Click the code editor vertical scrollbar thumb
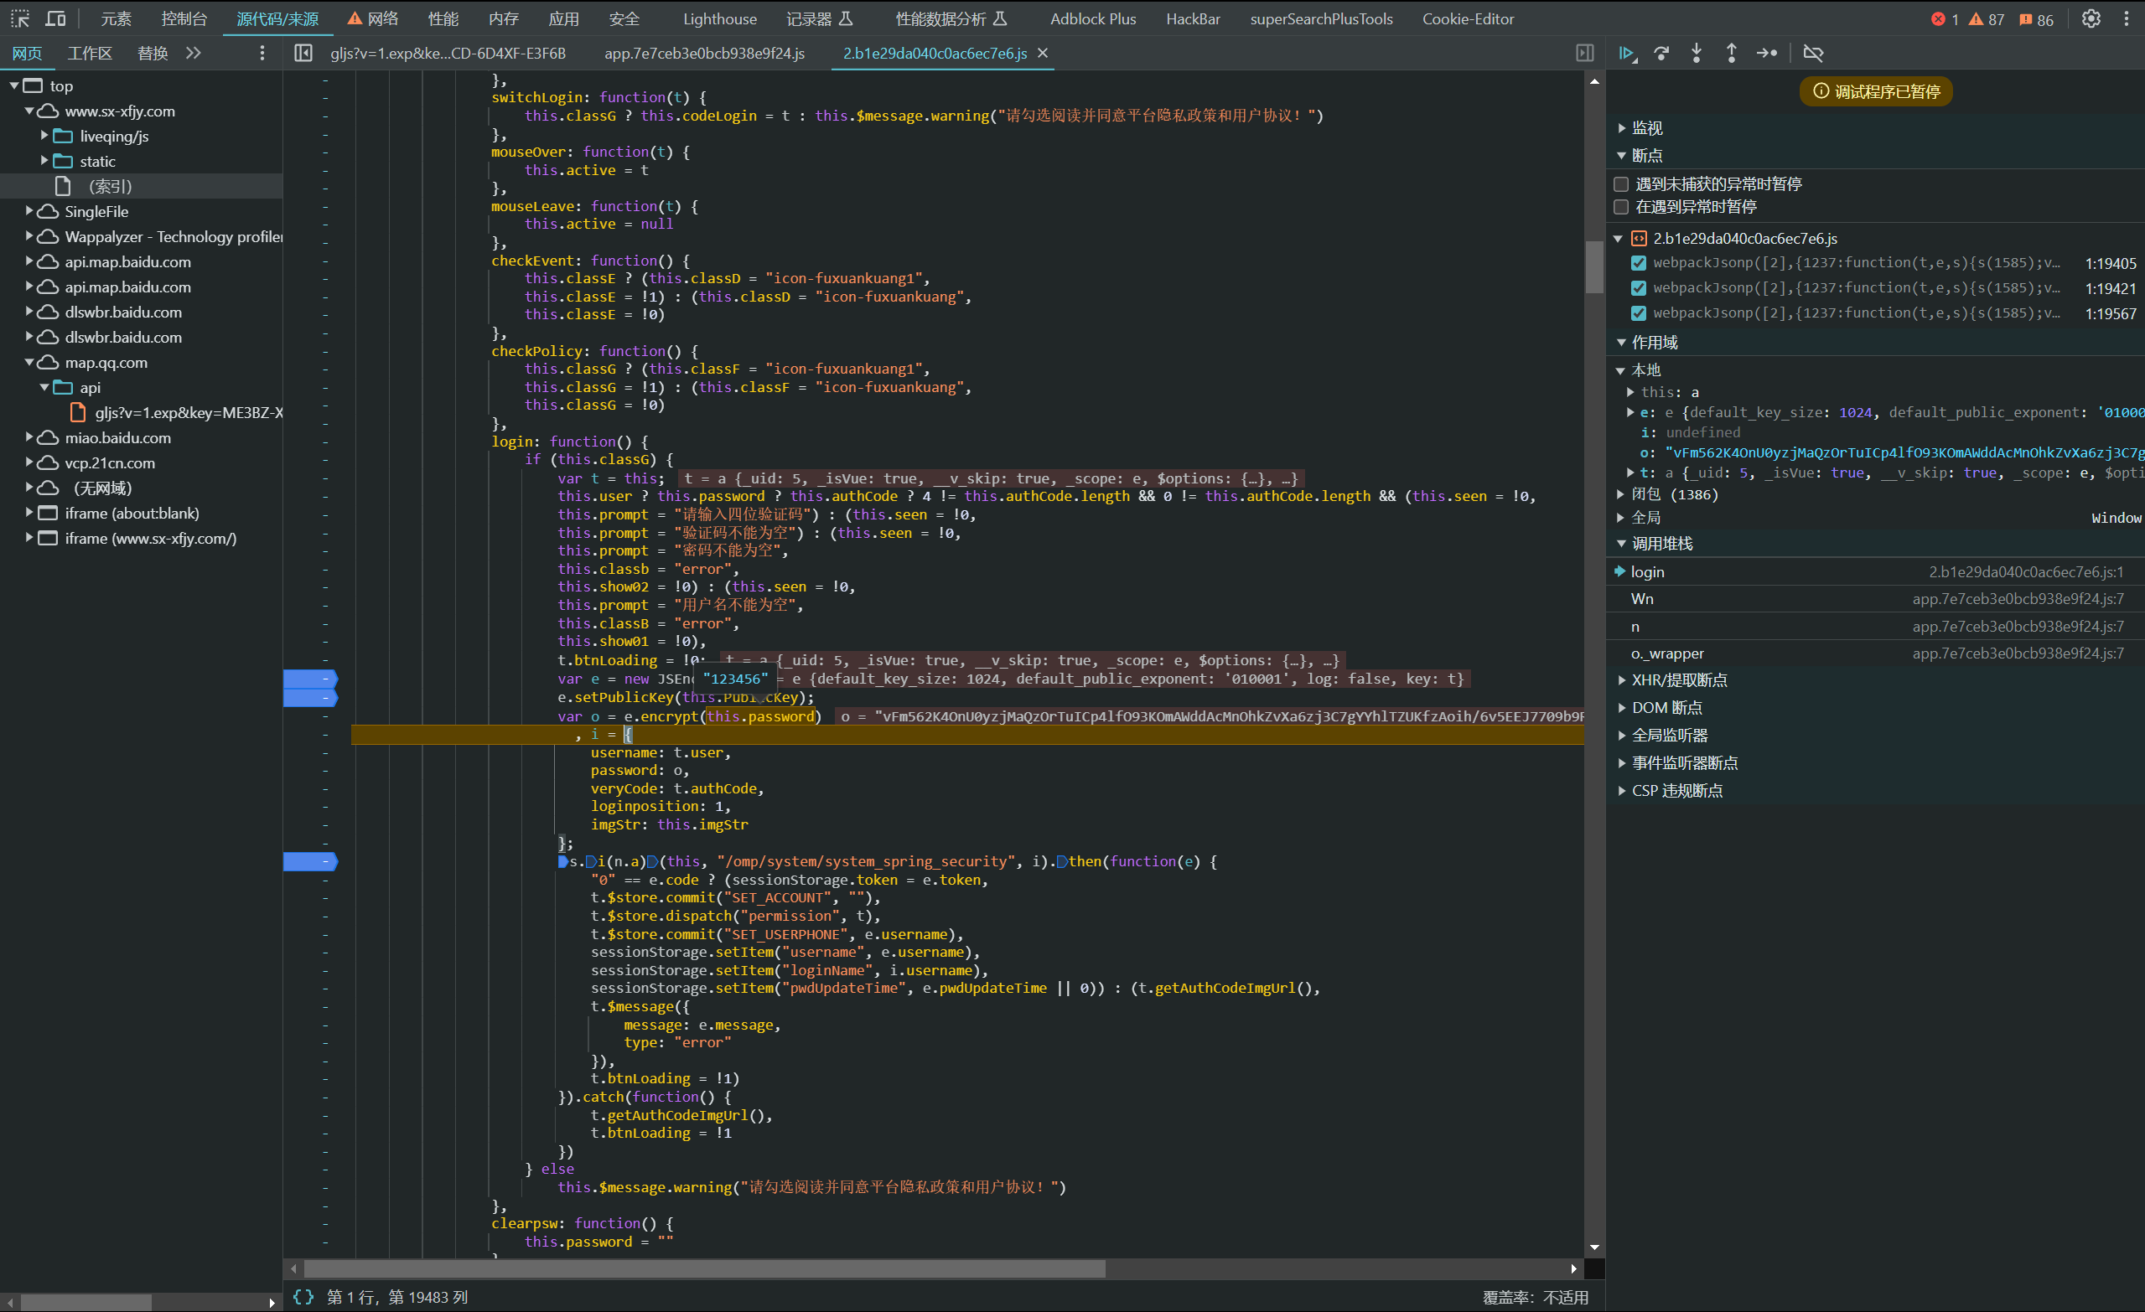The width and height of the screenshot is (2145, 1312). (x=1594, y=266)
